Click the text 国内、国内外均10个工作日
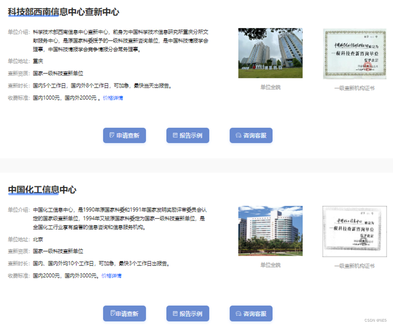 64,264
